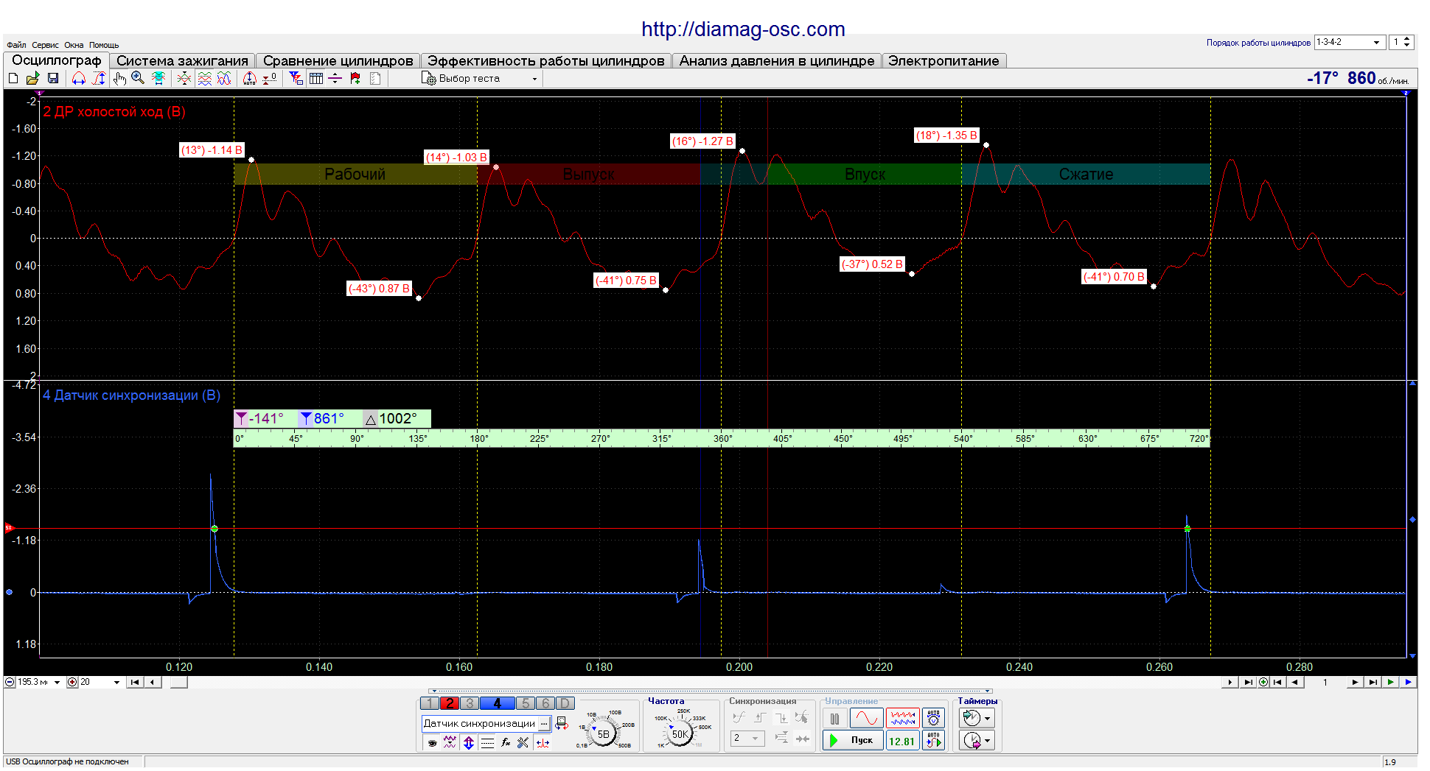
Task: Open the cylinder firing order 1-3-4-2 dropdown
Action: [1349, 43]
